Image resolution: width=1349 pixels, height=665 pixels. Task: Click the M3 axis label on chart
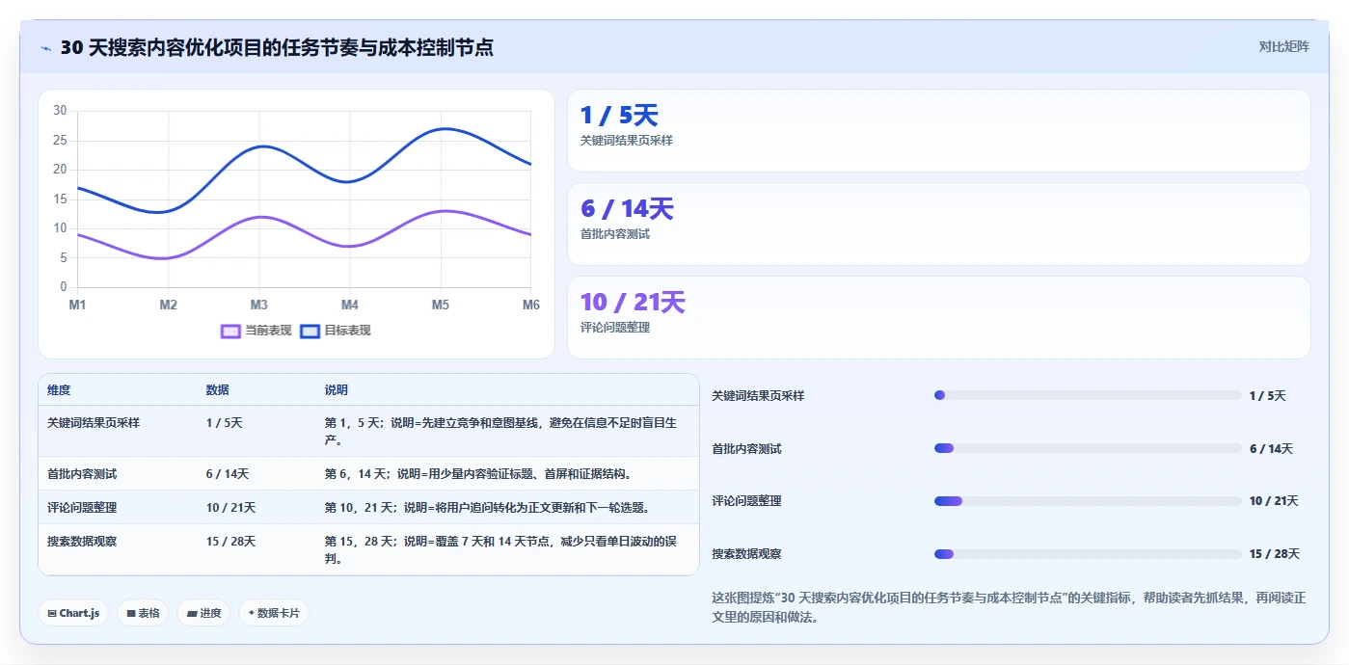tap(259, 305)
